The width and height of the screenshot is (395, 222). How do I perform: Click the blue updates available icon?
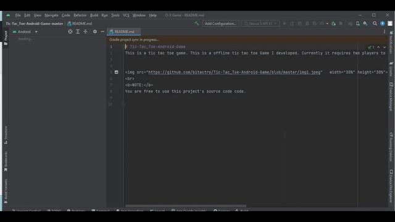click(x=383, y=23)
